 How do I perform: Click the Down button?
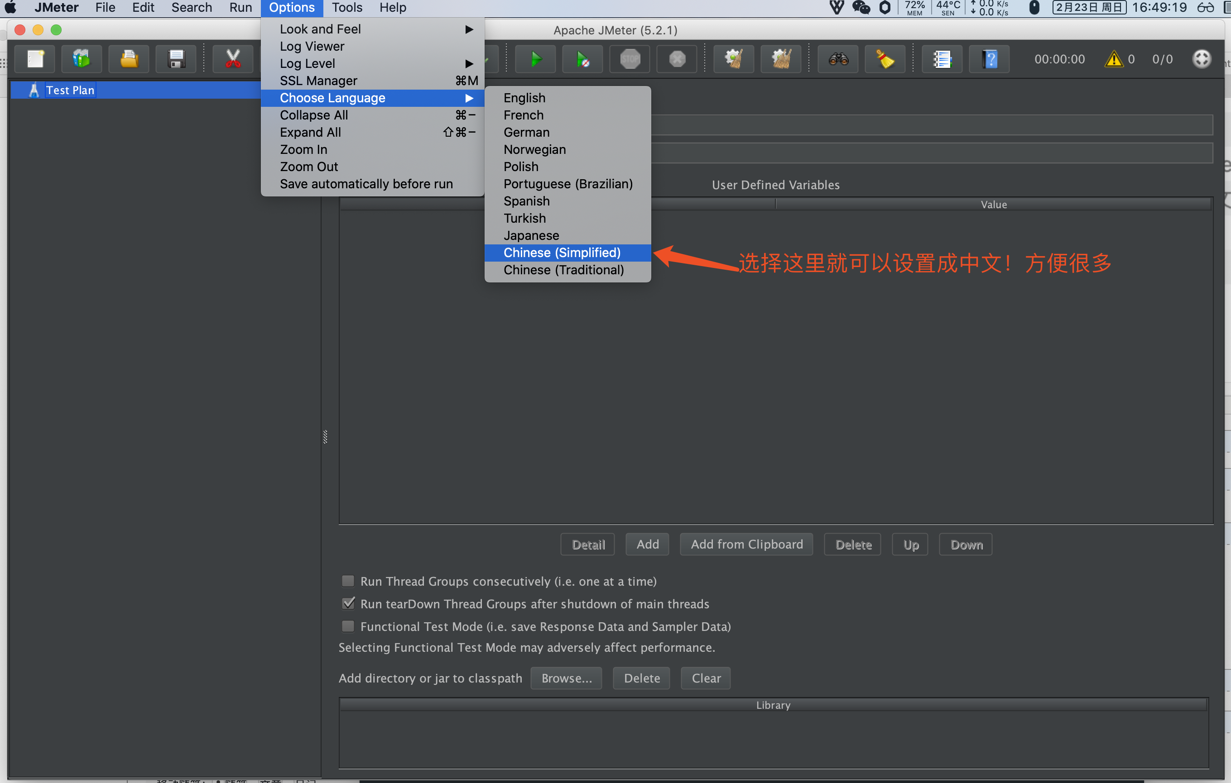[x=966, y=544]
